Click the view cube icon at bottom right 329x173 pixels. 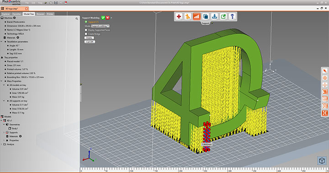point(322,161)
